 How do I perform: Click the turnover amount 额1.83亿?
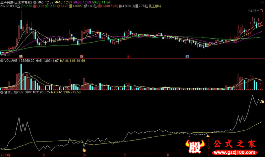[90, 6]
